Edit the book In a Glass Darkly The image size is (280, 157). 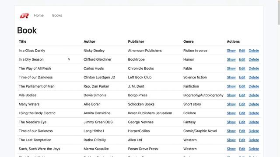click(242, 51)
